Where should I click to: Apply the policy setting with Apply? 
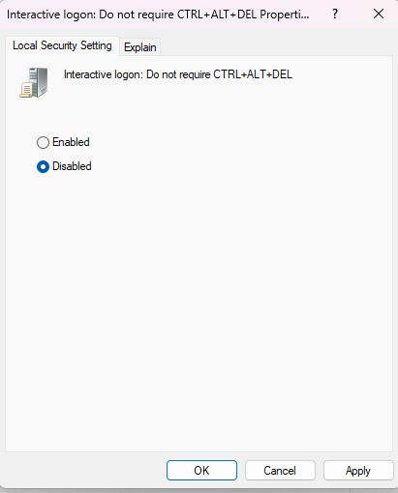pyautogui.click(x=358, y=471)
